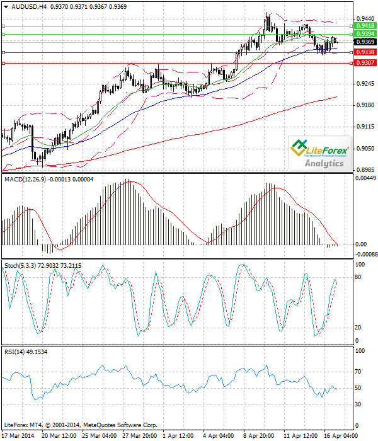Select the left handle of the 0.9418 line
Viewport: 378px width, 441px height.
click(x=4, y=26)
